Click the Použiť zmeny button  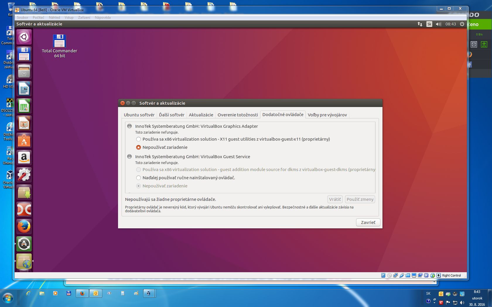pos(360,199)
